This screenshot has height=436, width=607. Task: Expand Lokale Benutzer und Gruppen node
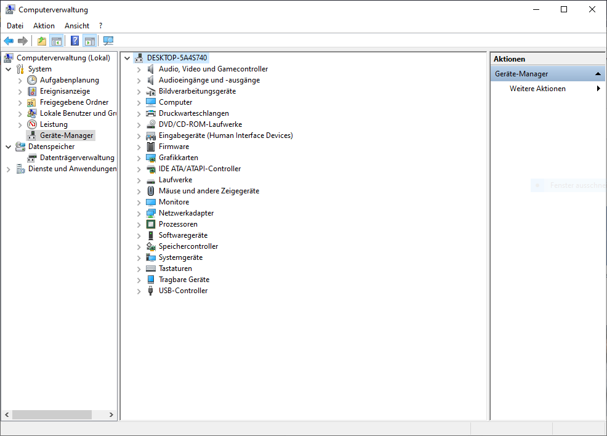(20, 114)
